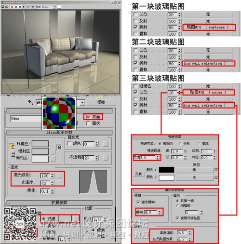This screenshot has height=244, width=241.
Task: Toggle the green channel button
Action: (16, 7)
